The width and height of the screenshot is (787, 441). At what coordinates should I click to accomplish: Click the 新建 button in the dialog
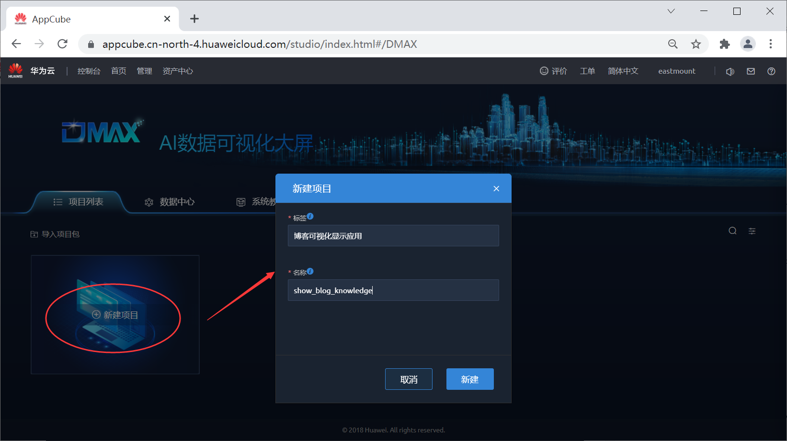(470, 379)
